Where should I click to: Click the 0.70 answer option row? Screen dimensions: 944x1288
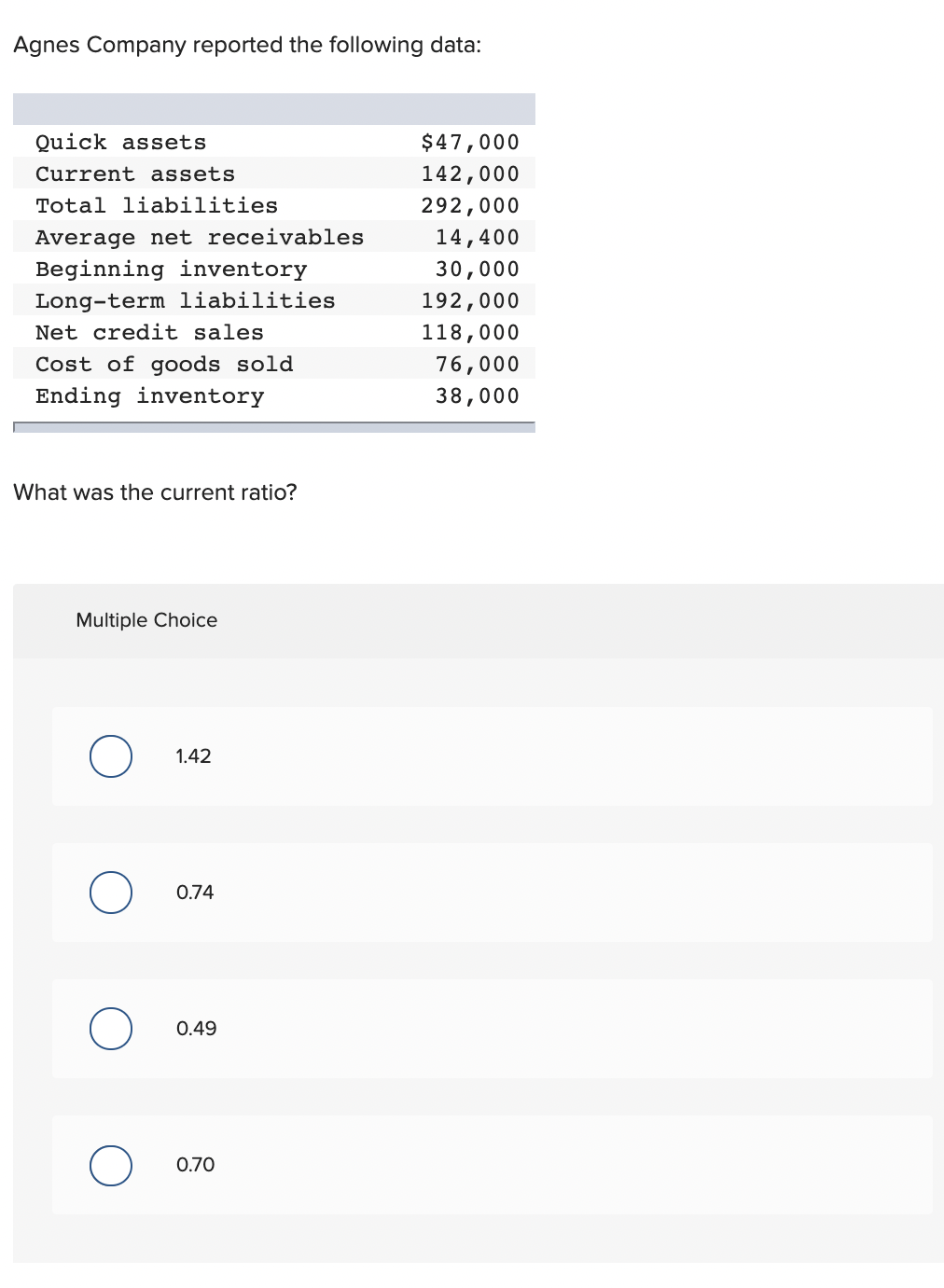coord(493,1165)
